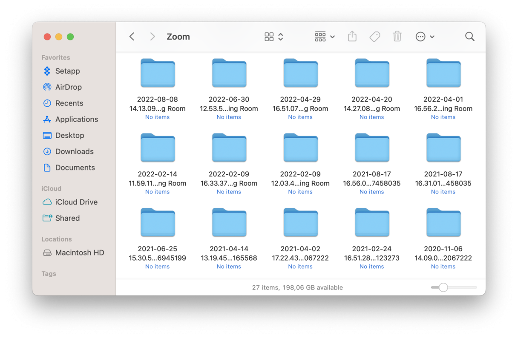Select folder icon 2022-02-09 16.33.37
This screenshot has width=518, height=338.
[229, 148]
